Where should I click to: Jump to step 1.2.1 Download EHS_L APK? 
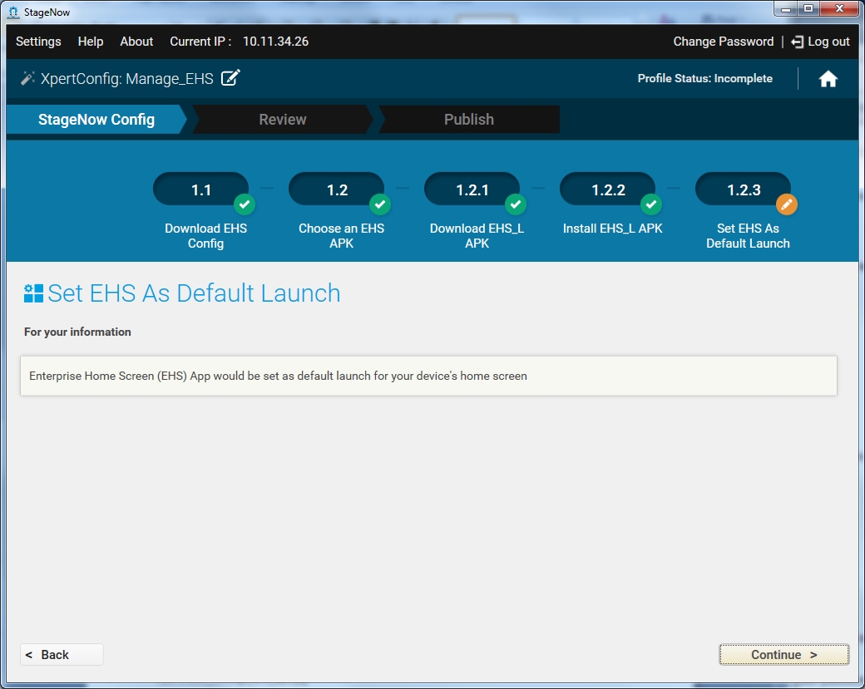tap(472, 190)
